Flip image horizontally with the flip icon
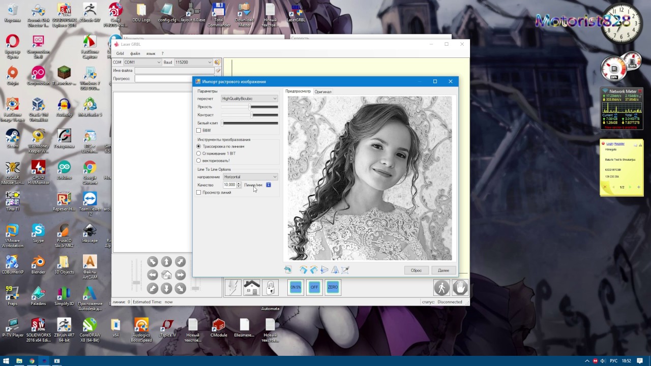The image size is (651, 366). (x=324, y=270)
